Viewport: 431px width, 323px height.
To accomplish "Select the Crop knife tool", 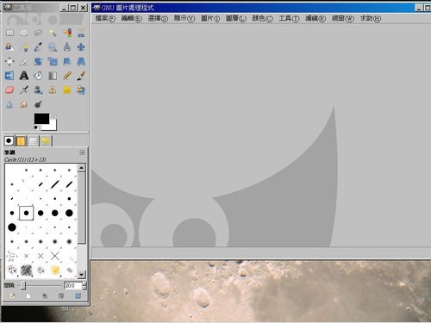I will pyautogui.click(x=24, y=61).
